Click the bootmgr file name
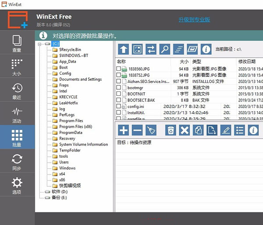This screenshot has height=225, width=263. (x=135, y=88)
